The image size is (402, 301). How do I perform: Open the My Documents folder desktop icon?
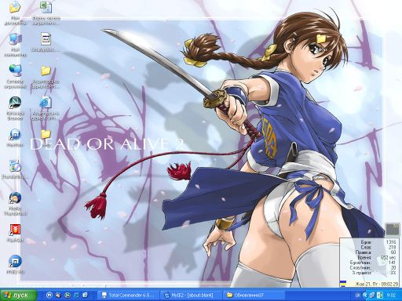point(15,7)
